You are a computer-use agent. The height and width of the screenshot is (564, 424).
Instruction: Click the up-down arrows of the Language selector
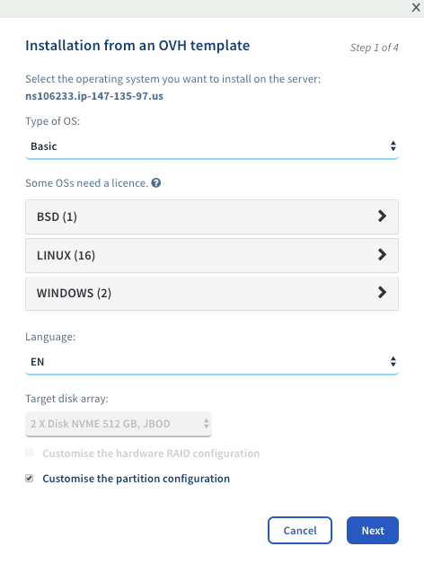click(x=393, y=362)
